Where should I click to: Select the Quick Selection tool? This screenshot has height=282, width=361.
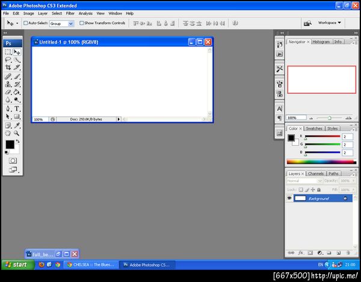click(17, 60)
